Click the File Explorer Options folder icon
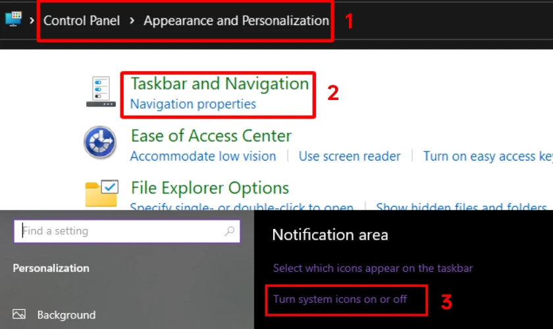Screen dimensions: 553x329 tap(101, 193)
